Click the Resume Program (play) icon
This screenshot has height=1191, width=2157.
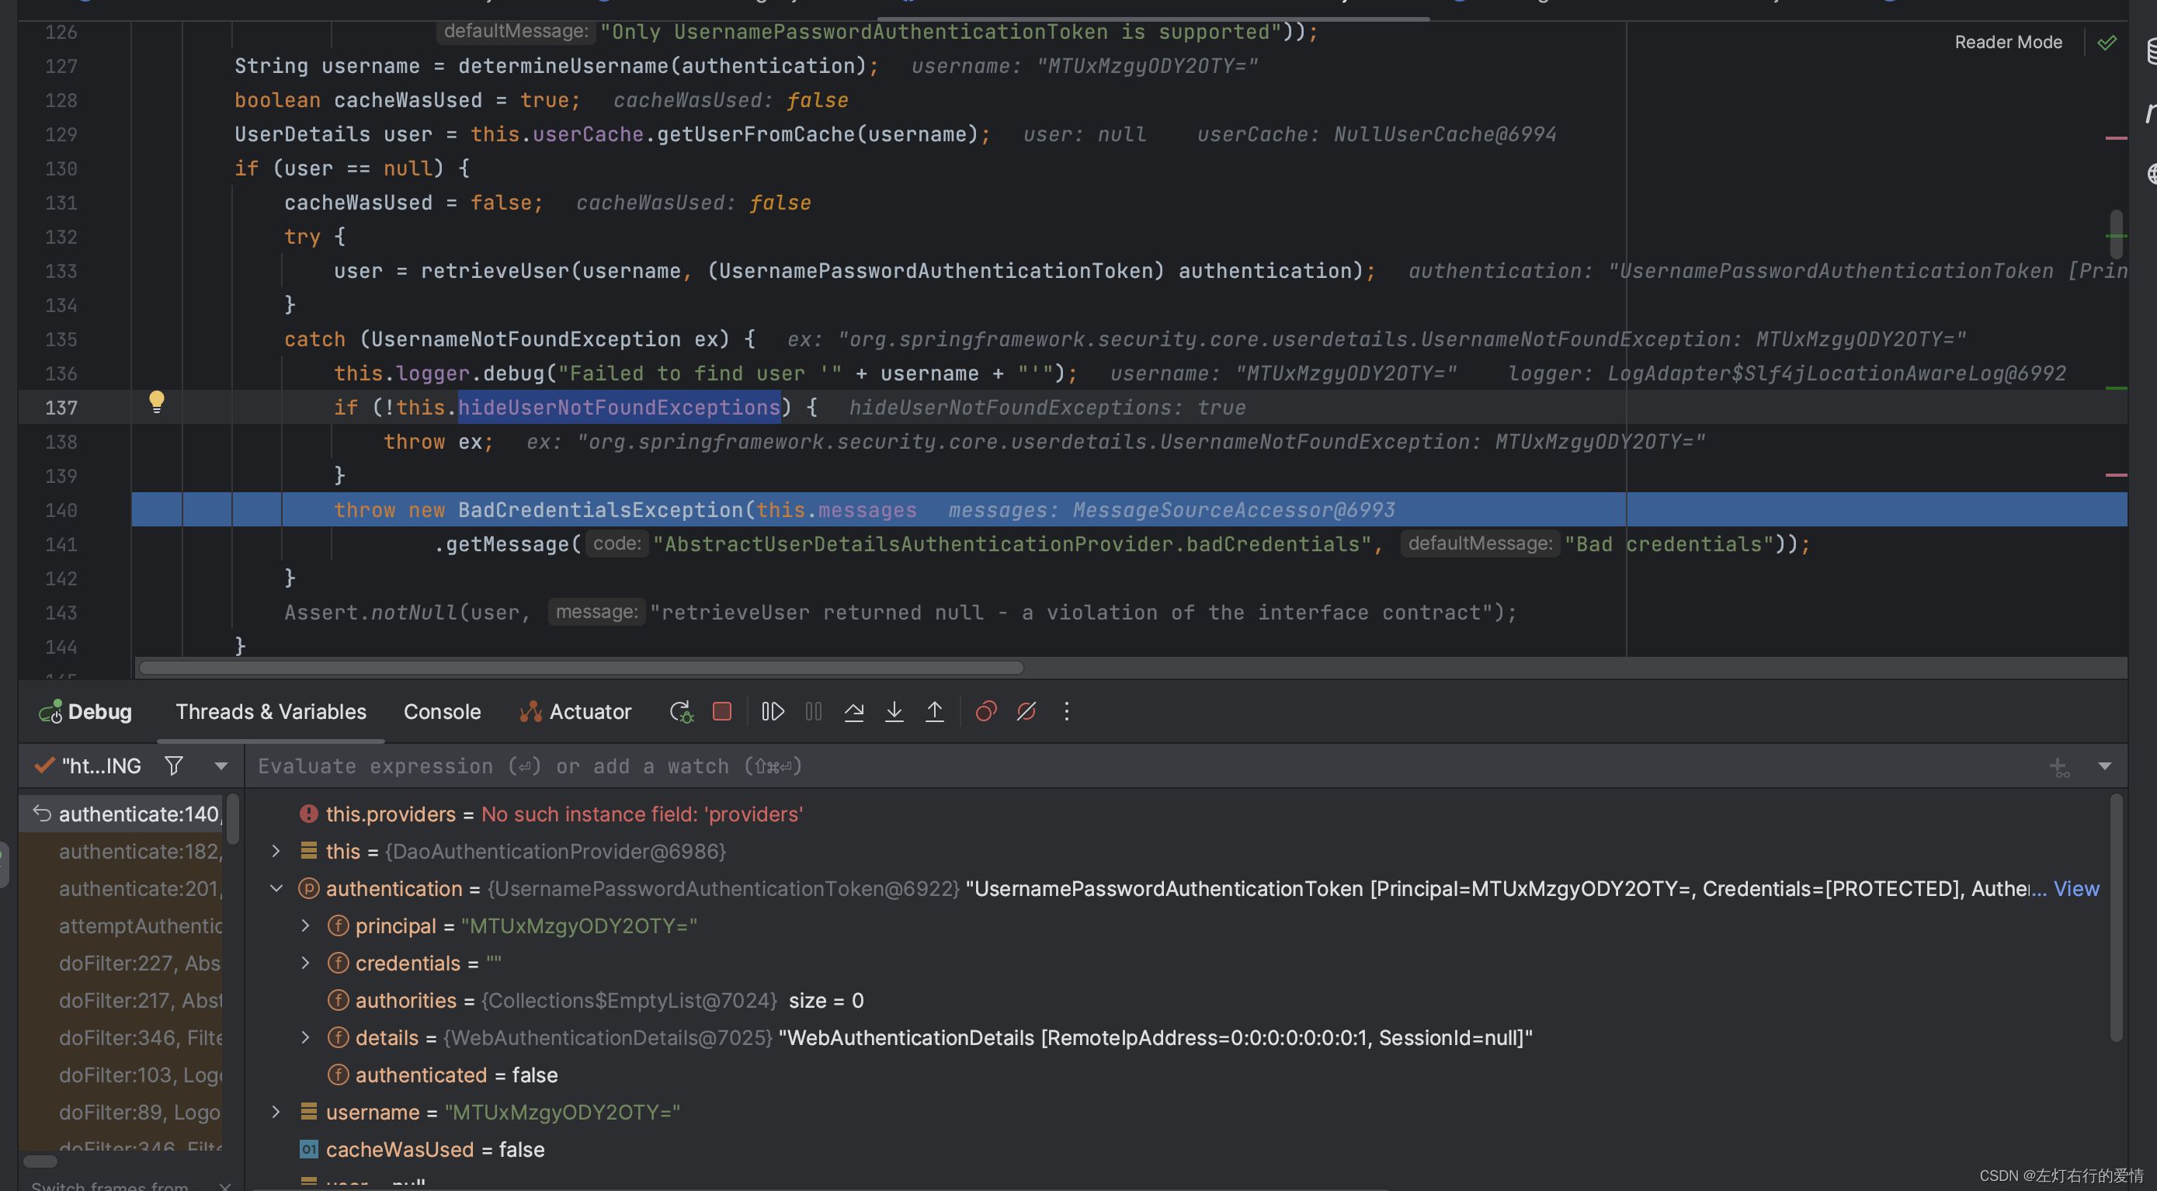pyautogui.click(x=773, y=710)
